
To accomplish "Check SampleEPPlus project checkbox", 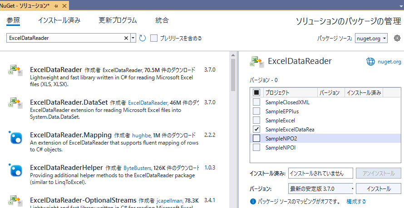I will (x=256, y=111).
